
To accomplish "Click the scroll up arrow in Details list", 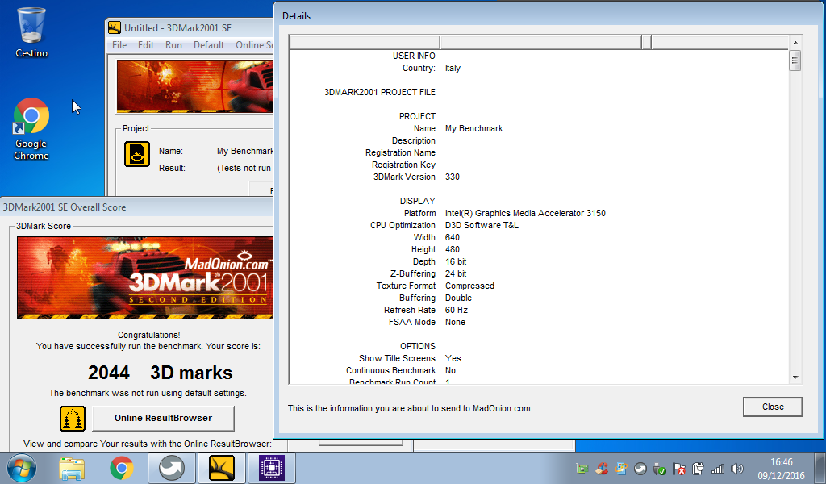I will click(795, 43).
